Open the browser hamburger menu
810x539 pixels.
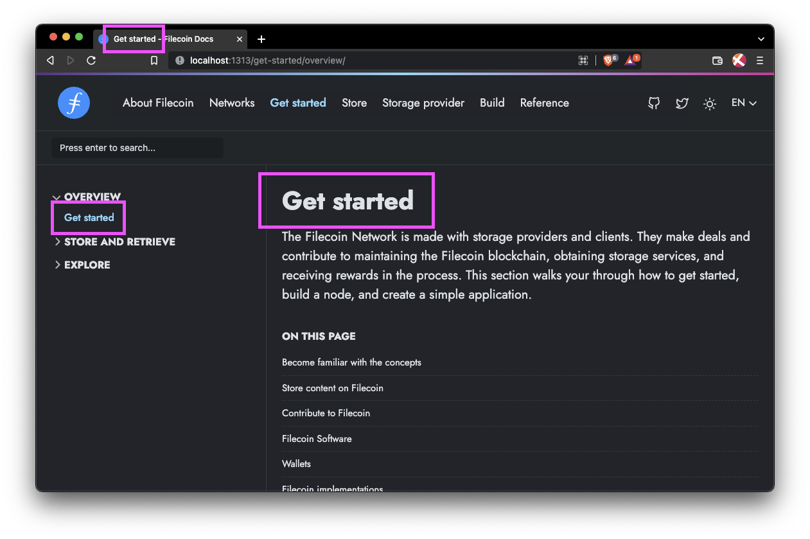point(760,60)
